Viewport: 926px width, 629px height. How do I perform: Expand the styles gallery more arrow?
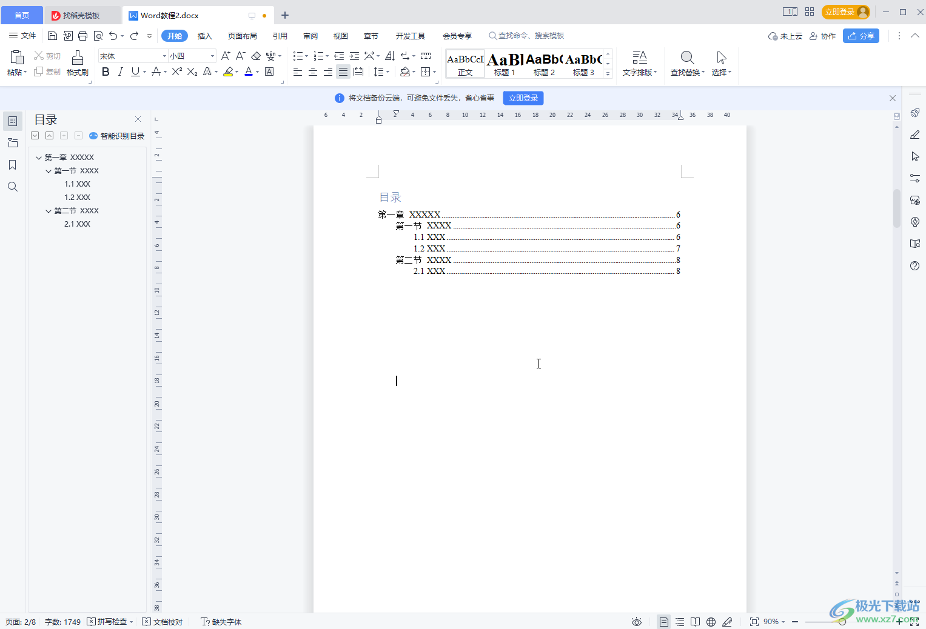coord(608,73)
